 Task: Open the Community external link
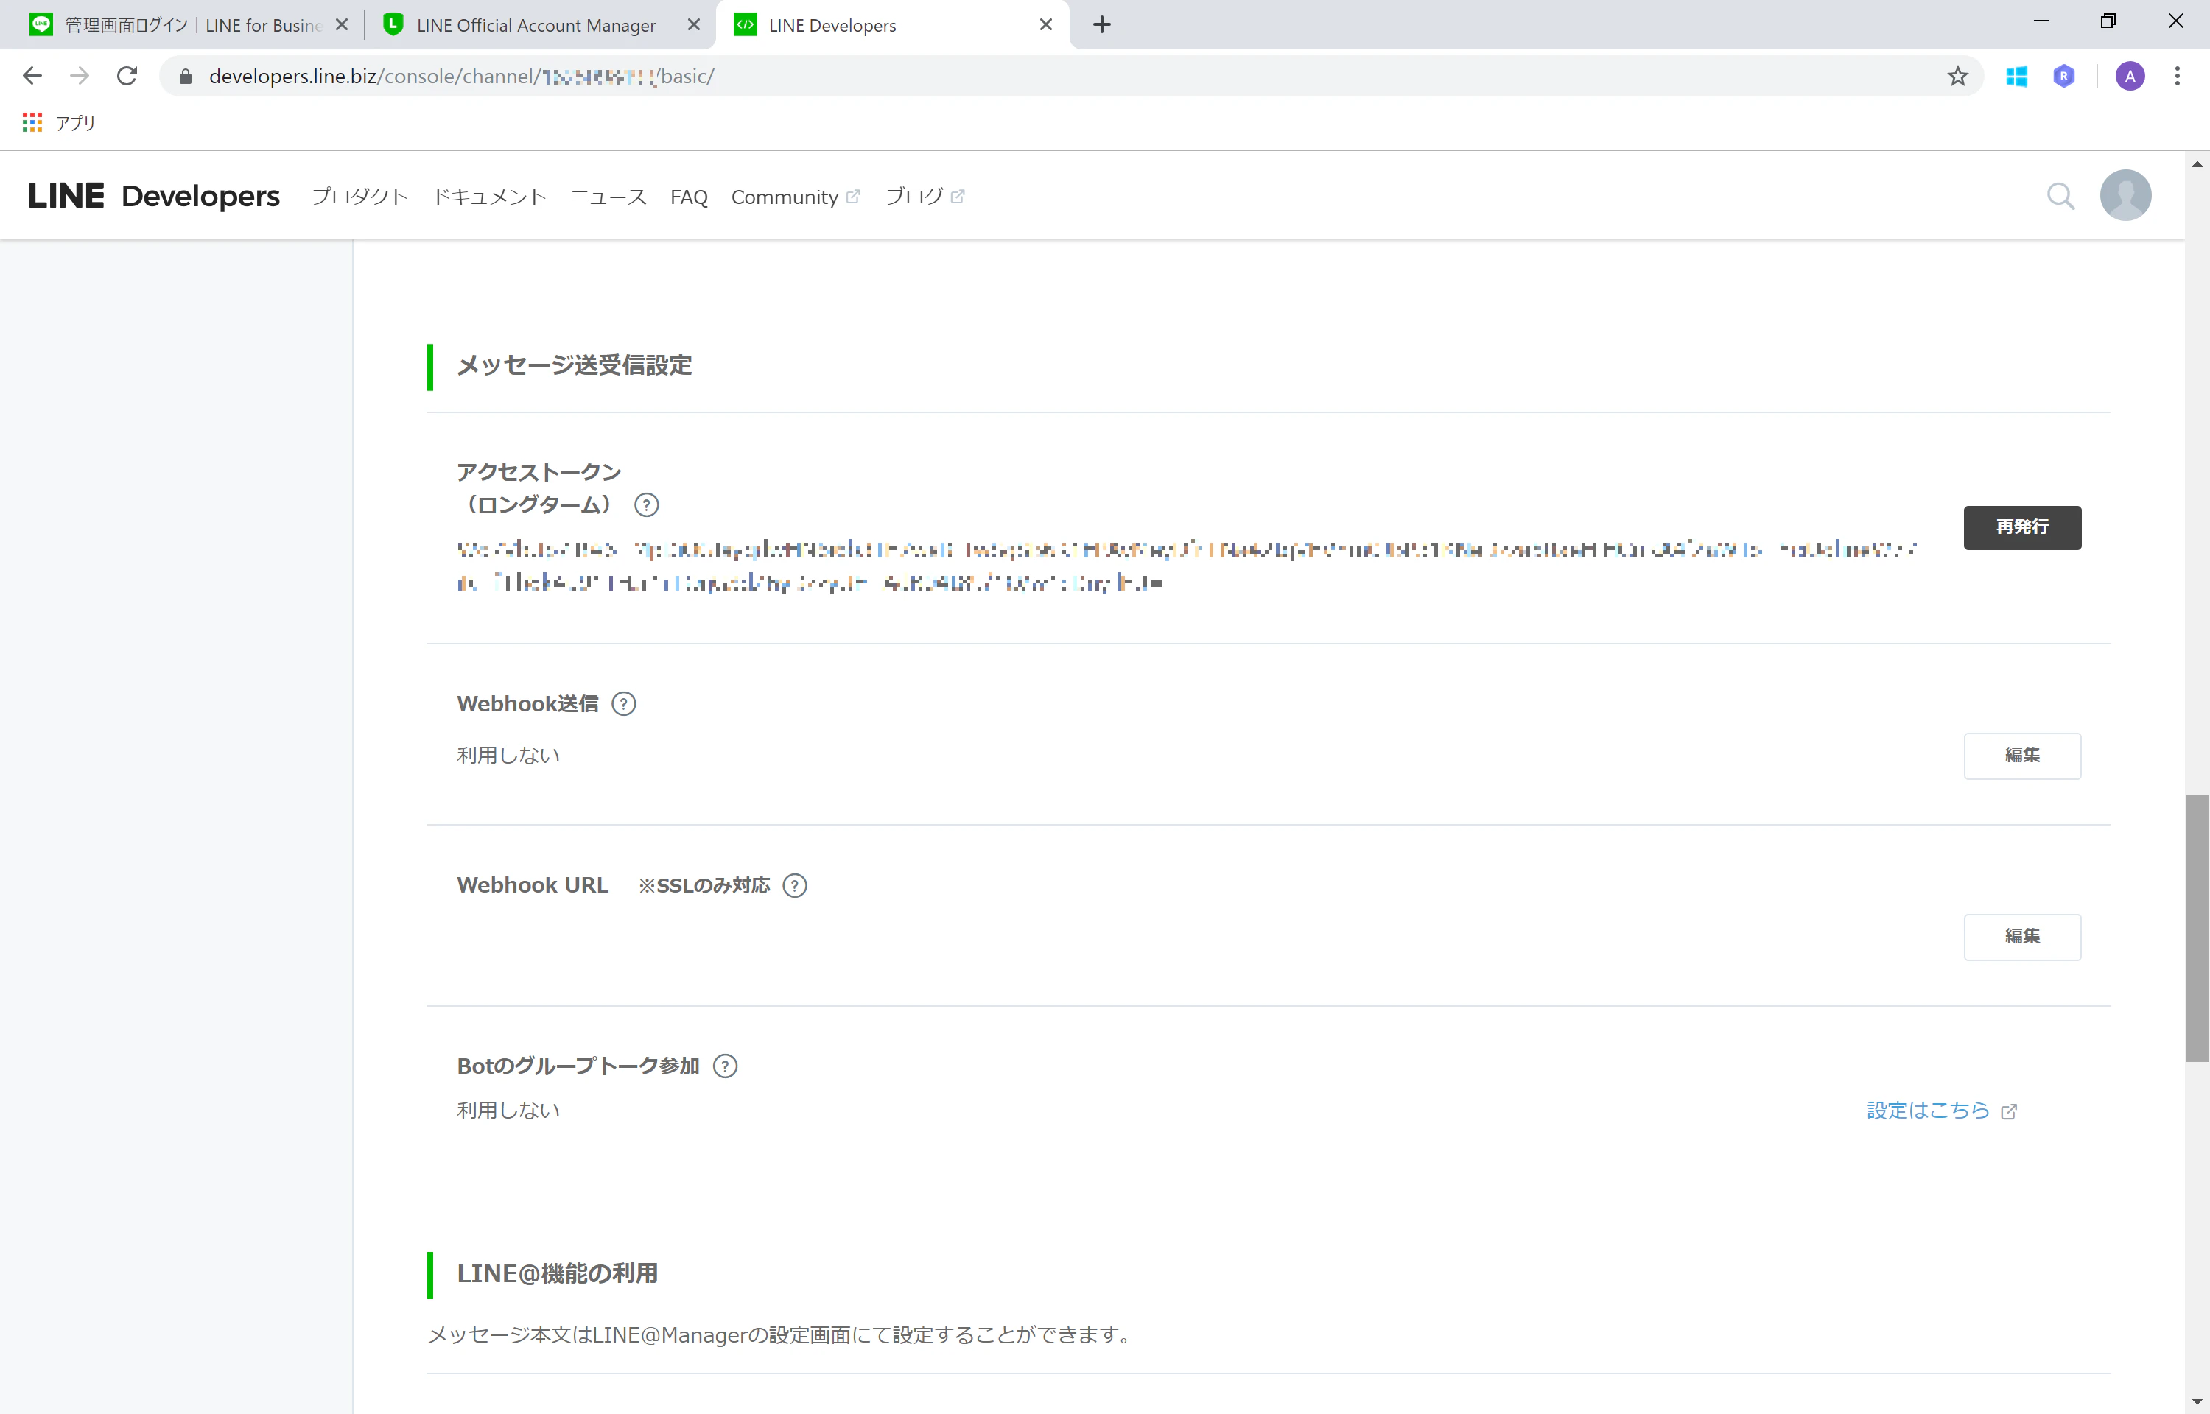(795, 197)
